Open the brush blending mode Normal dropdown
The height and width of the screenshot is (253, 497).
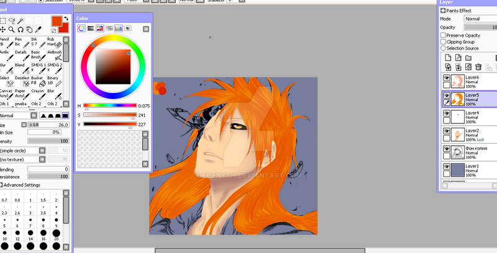34,116
